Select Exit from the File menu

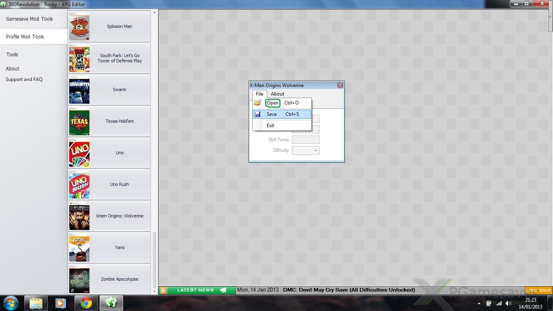[270, 126]
